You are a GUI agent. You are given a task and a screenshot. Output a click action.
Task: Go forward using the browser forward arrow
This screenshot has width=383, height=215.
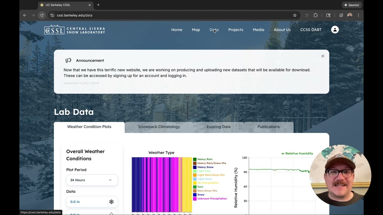tap(33, 15)
